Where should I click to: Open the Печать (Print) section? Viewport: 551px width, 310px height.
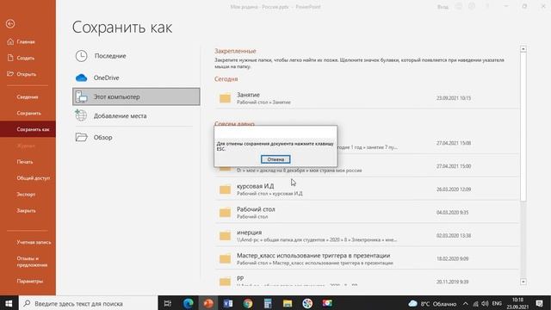[x=25, y=162]
